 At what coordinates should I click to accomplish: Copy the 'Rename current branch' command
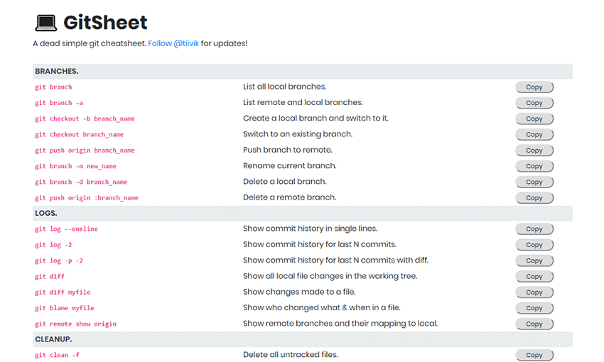click(x=534, y=166)
